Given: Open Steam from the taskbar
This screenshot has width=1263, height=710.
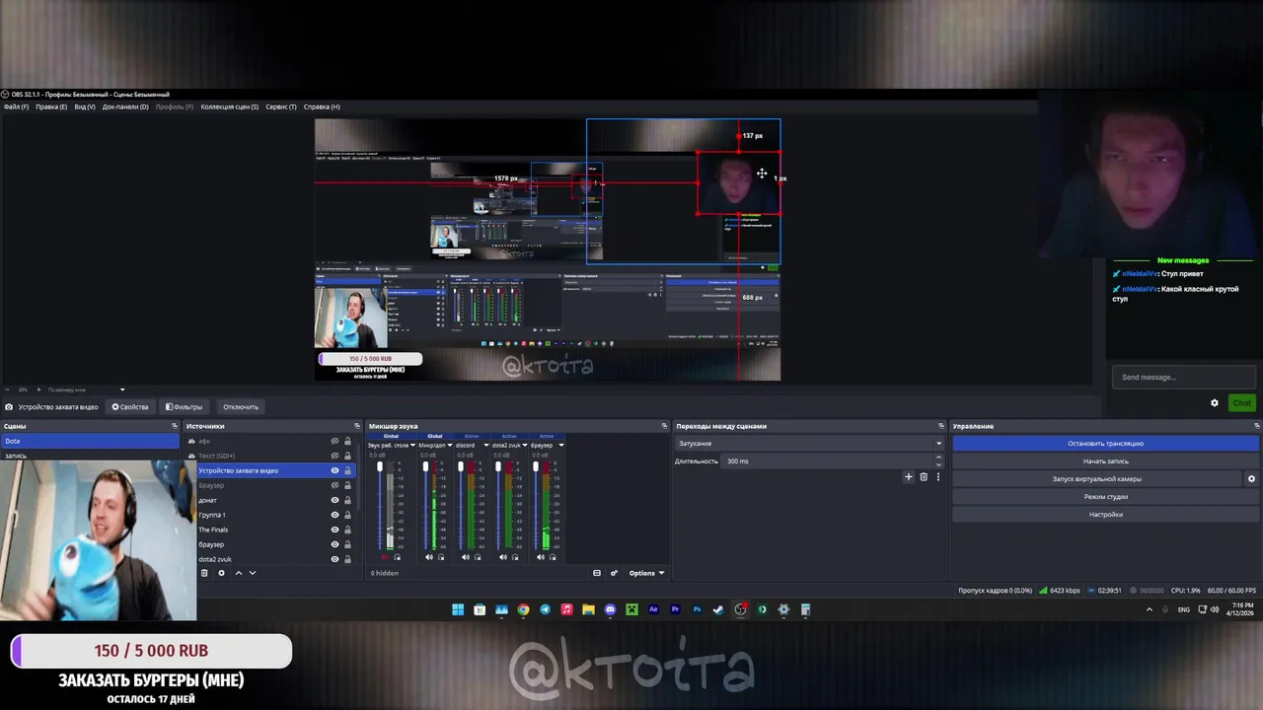Looking at the screenshot, I should click(718, 609).
